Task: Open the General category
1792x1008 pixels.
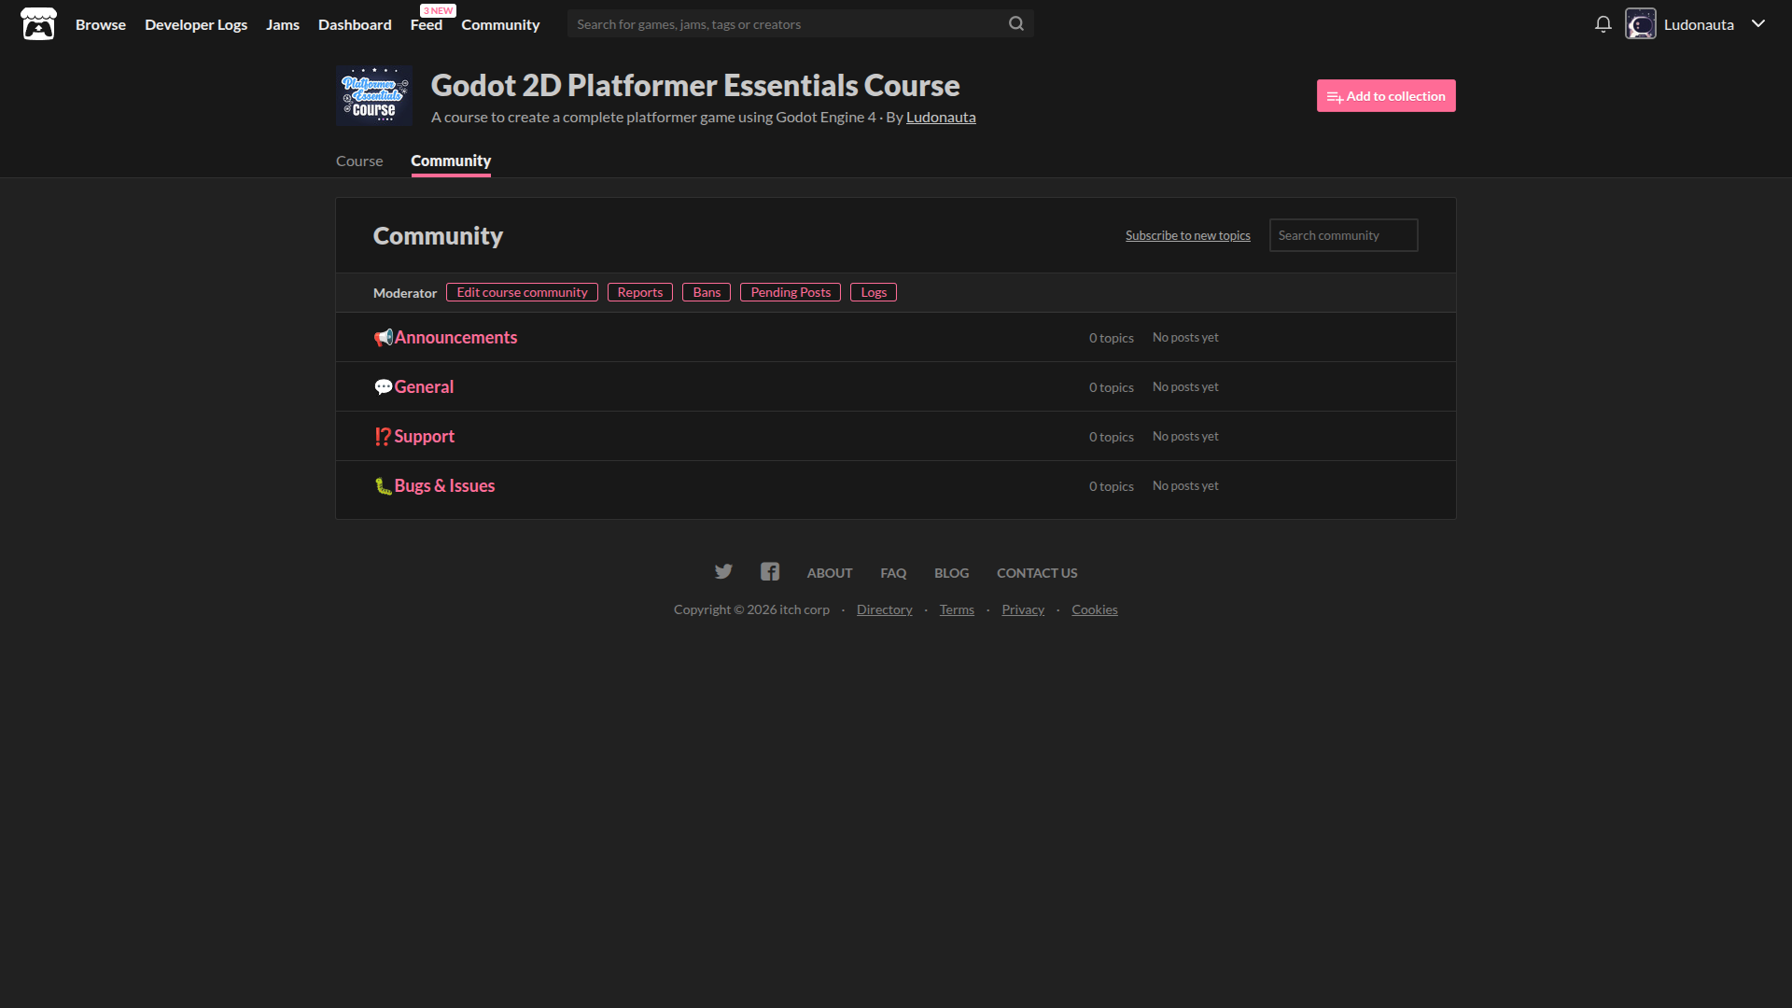Action: click(x=424, y=387)
